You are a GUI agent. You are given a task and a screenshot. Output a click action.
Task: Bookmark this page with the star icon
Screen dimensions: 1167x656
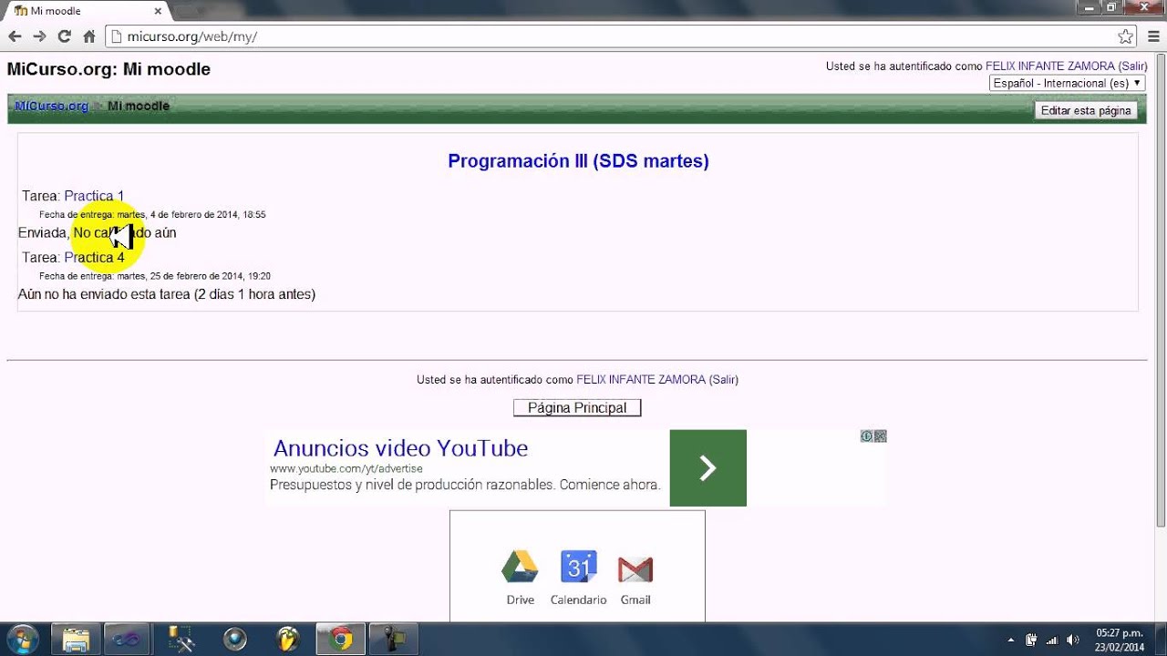pyautogui.click(x=1125, y=36)
